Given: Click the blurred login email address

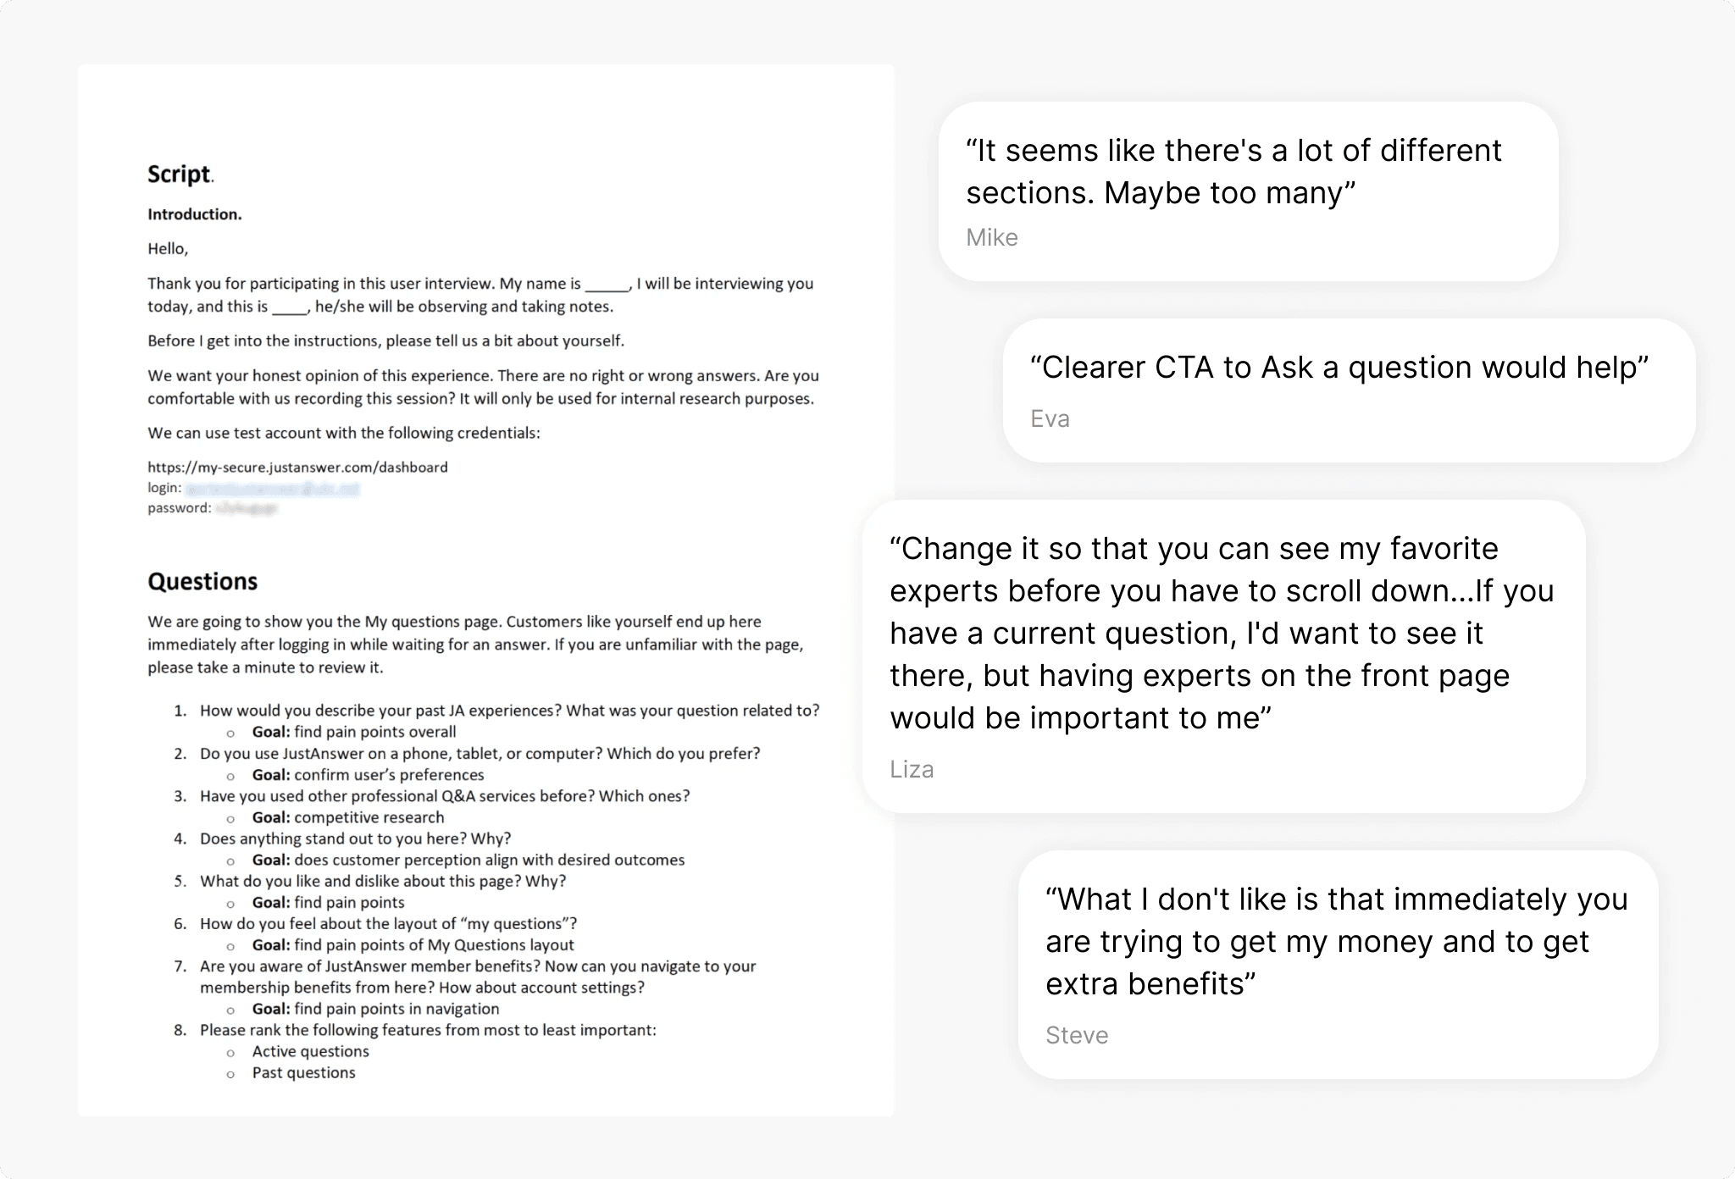Looking at the screenshot, I should (x=272, y=488).
